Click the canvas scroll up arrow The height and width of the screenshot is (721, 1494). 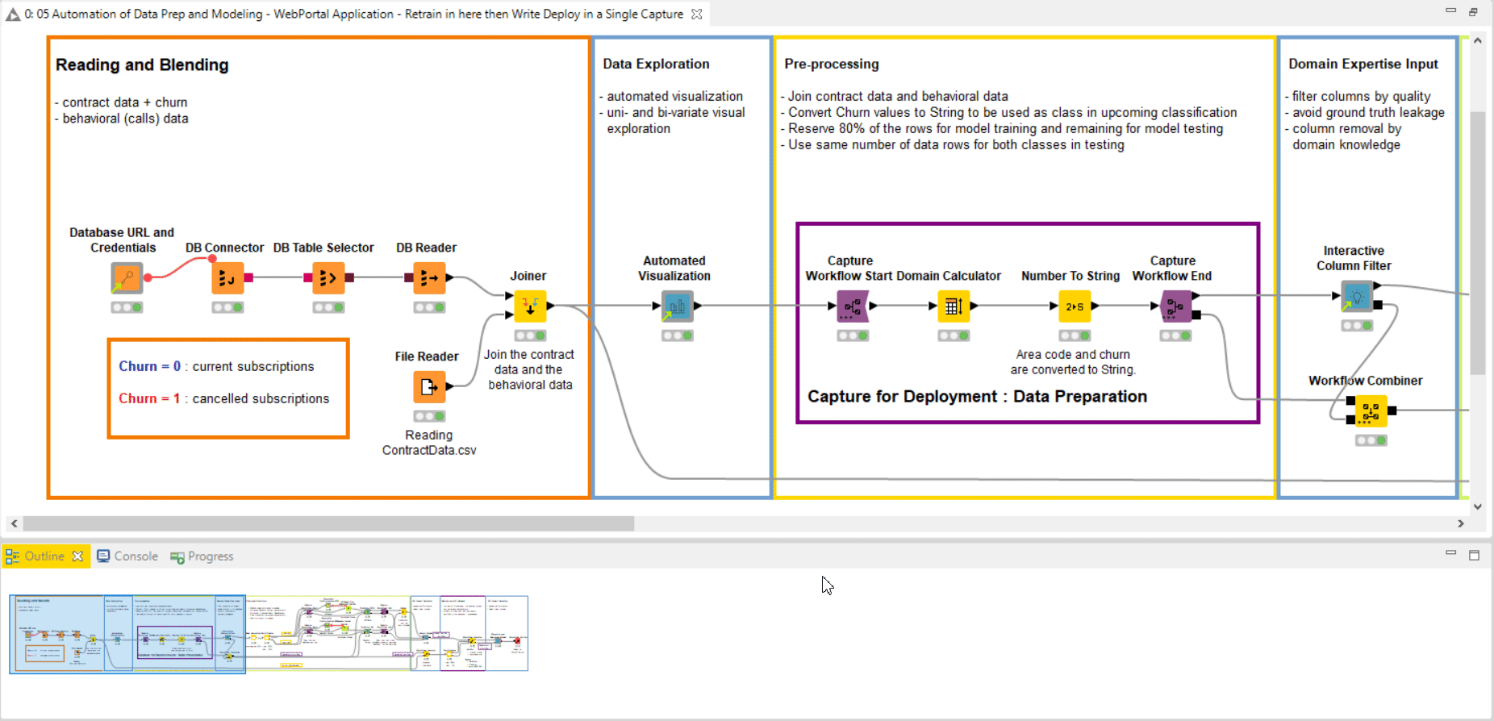click(x=1477, y=40)
